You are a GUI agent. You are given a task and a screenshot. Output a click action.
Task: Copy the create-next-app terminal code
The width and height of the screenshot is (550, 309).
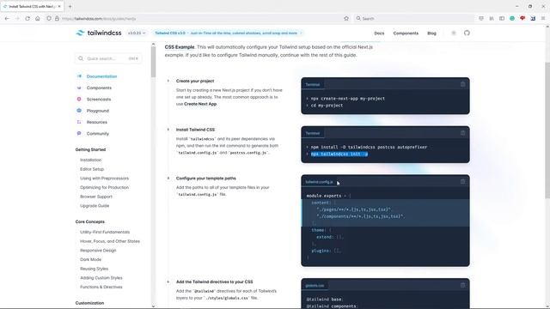462,84
